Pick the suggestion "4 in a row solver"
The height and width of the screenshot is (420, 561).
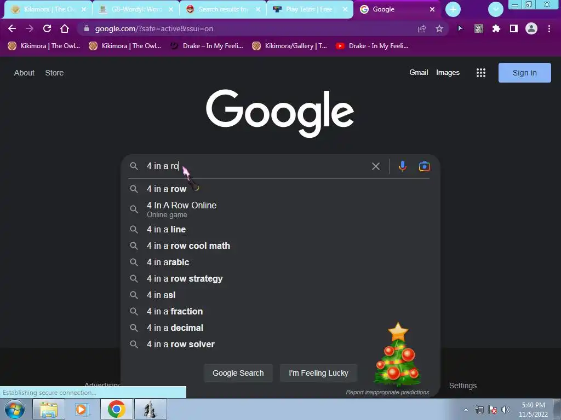tap(280, 345)
